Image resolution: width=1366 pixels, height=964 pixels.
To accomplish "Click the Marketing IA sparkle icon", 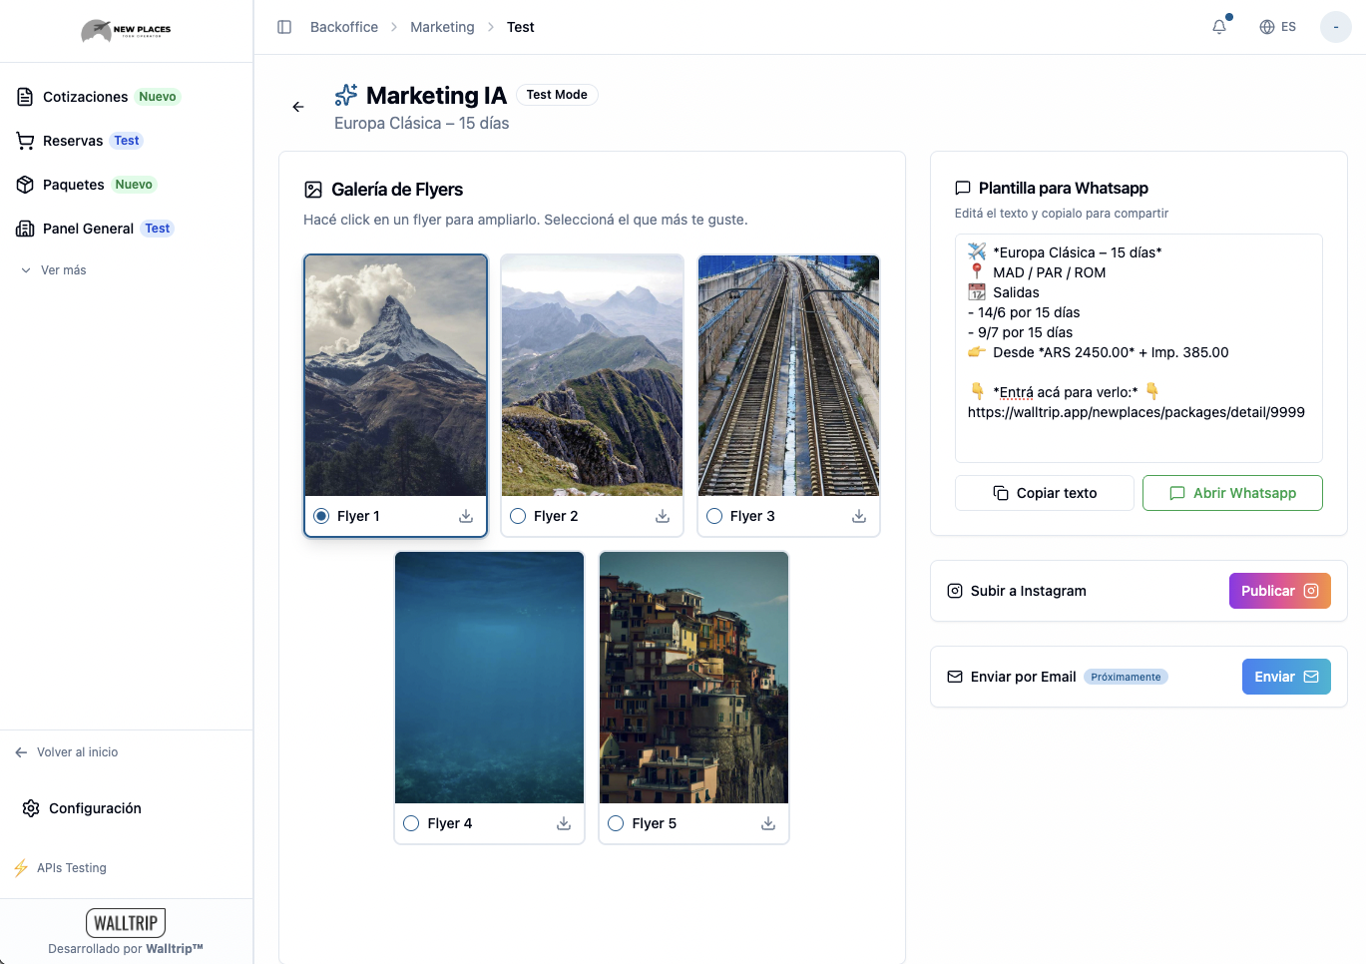I will (346, 95).
